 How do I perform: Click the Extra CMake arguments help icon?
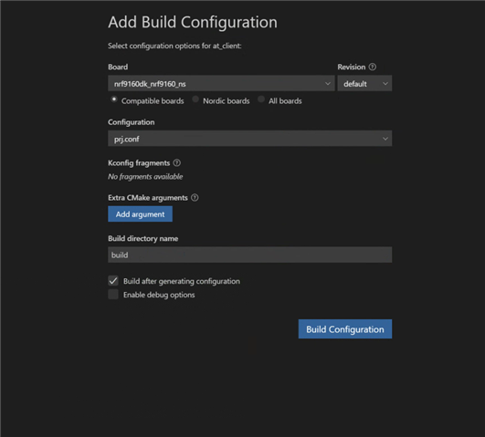tap(195, 197)
